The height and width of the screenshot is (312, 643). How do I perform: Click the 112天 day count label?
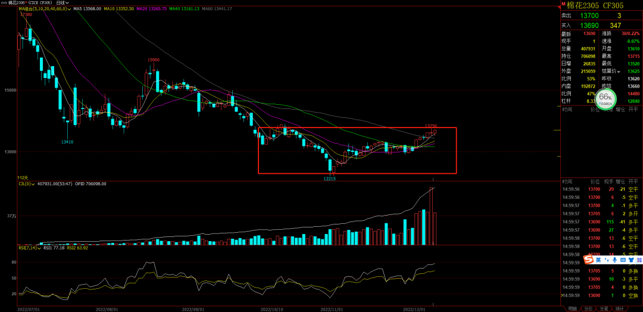pyautogui.click(x=23, y=177)
